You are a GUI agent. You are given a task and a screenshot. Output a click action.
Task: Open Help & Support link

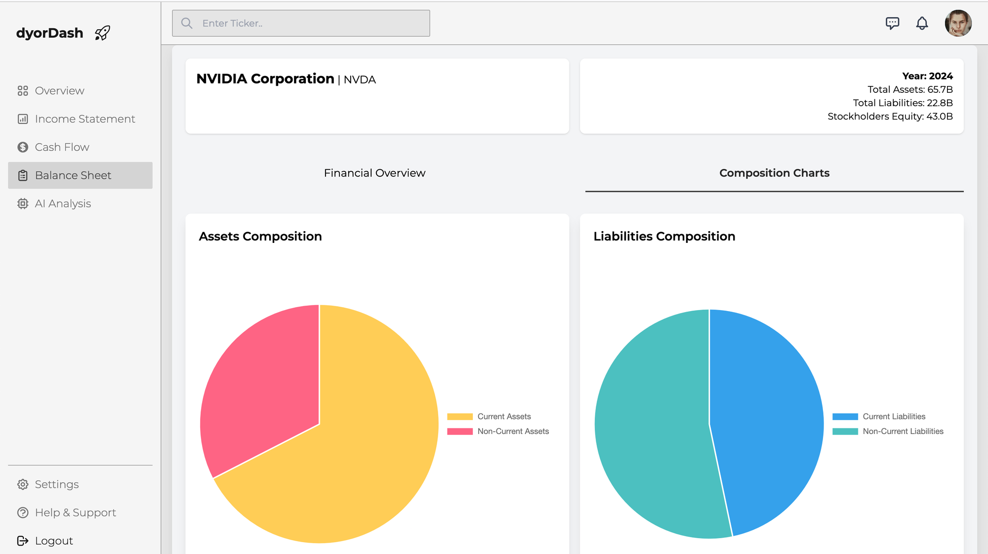point(80,513)
